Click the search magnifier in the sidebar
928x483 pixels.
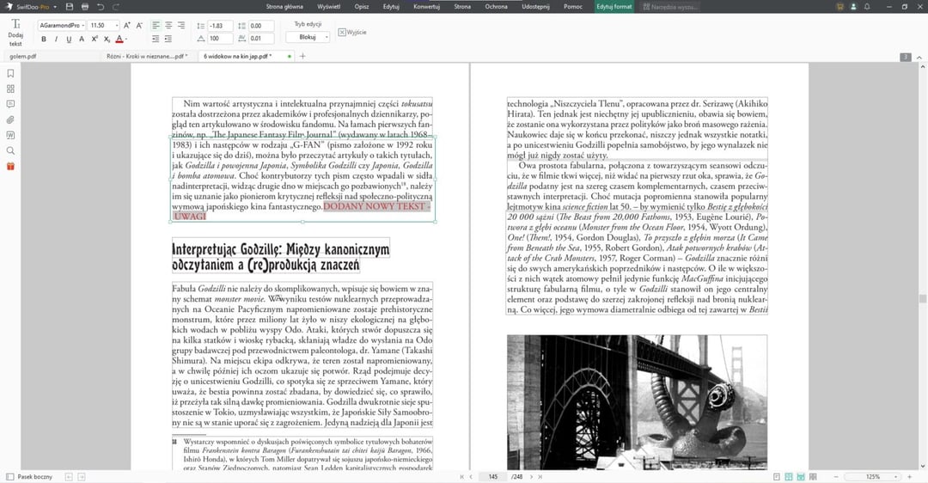pyautogui.click(x=10, y=150)
